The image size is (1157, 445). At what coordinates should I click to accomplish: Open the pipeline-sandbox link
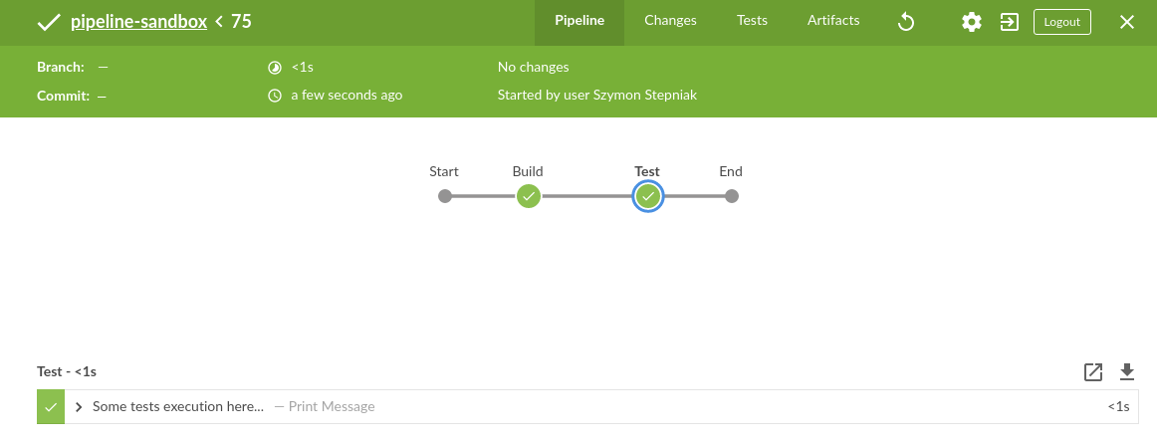(139, 21)
